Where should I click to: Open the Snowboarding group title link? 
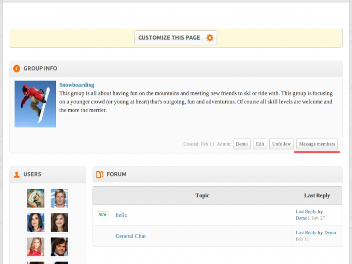point(77,85)
